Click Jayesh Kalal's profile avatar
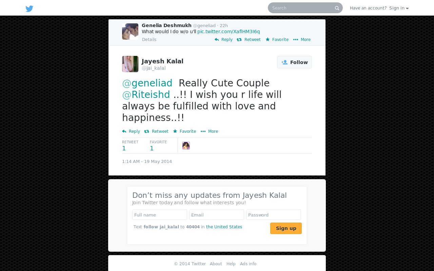This screenshot has height=271, width=434. click(130, 64)
